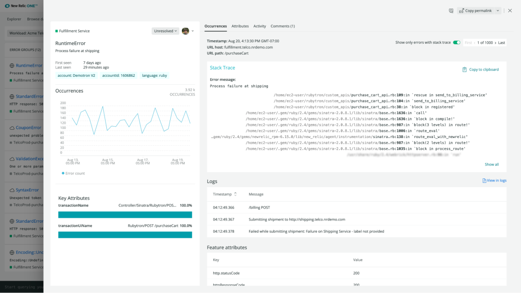521x293 pixels.
Task: Click the account: Demotron V2 tag
Action: pos(76,76)
